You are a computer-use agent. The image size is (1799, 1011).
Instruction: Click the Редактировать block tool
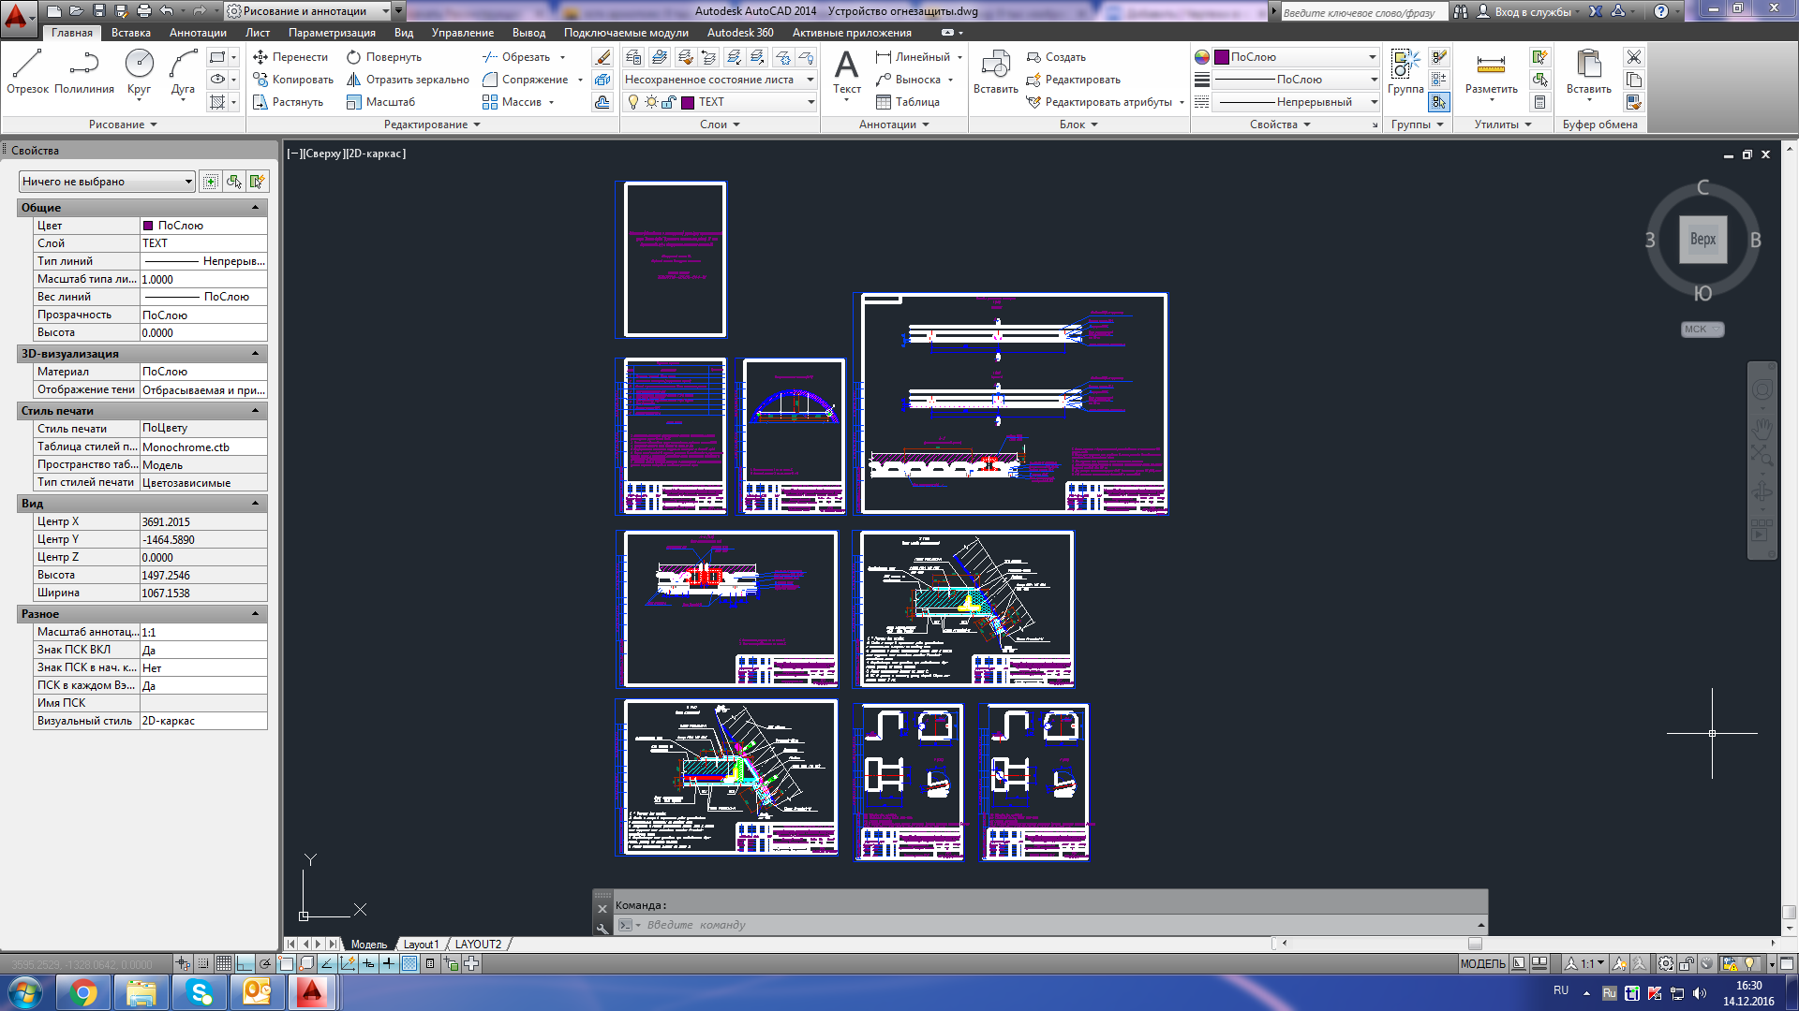point(1074,80)
